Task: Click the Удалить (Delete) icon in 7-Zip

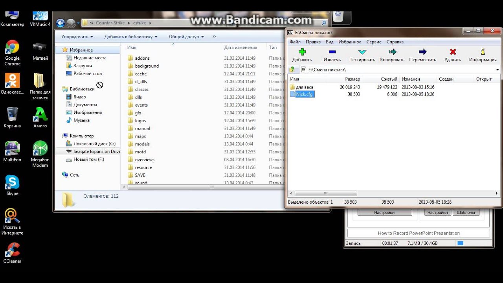Action: pos(453,52)
